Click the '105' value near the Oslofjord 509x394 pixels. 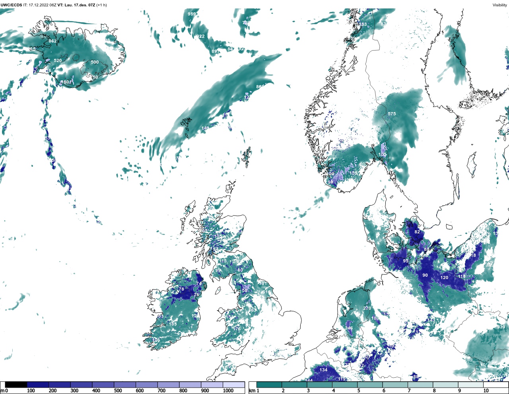pyautogui.click(x=382, y=155)
